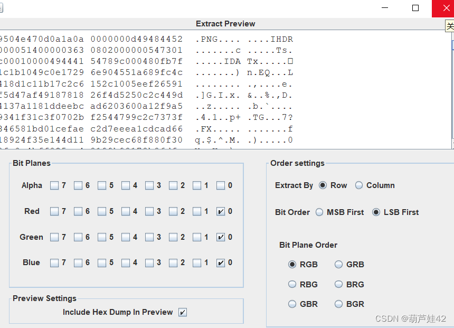Click hex value '0000000d49484452'
454x328 pixels.
point(136,39)
